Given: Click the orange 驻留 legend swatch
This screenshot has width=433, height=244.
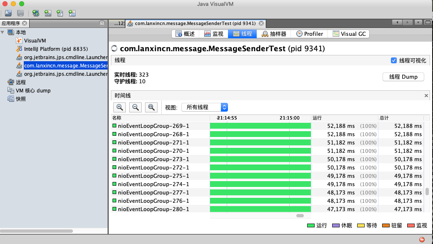Looking at the screenshot, I should coord(385,226).
